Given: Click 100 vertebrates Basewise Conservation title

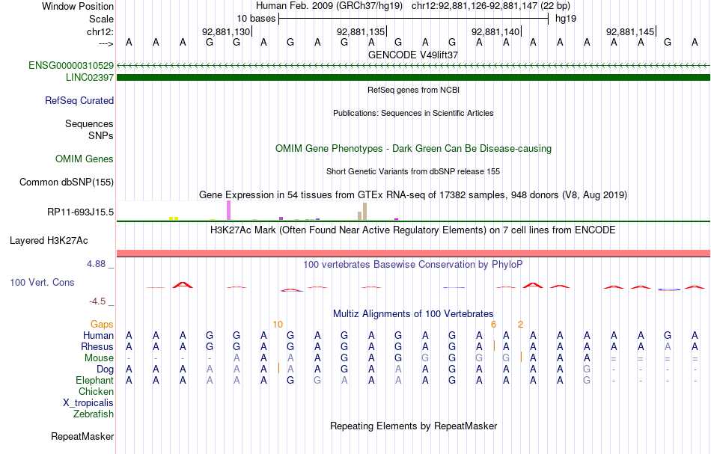Looking at the screenshot, I should click(413, 265).
